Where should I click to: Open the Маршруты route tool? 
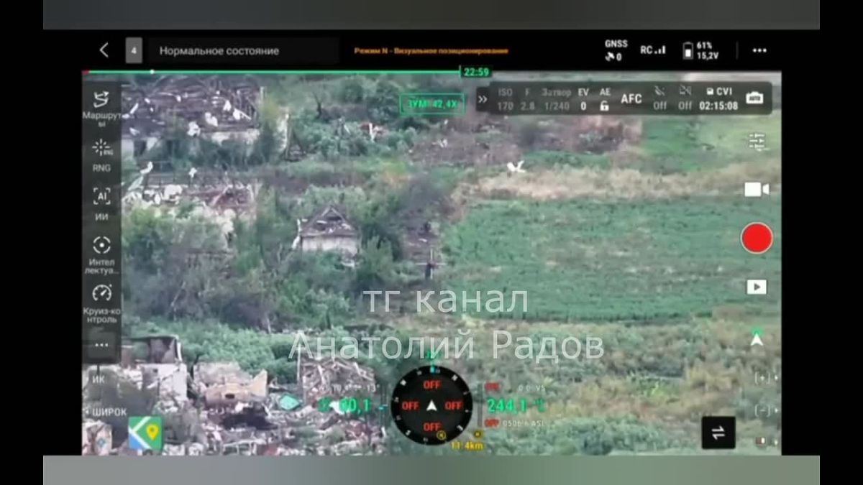[x=101, y=108]
